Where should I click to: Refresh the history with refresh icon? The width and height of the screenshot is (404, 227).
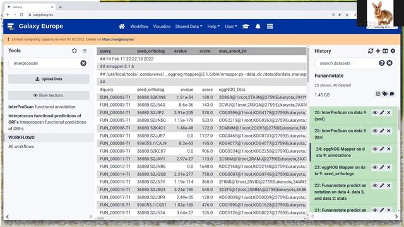click(x=371, y=51)
